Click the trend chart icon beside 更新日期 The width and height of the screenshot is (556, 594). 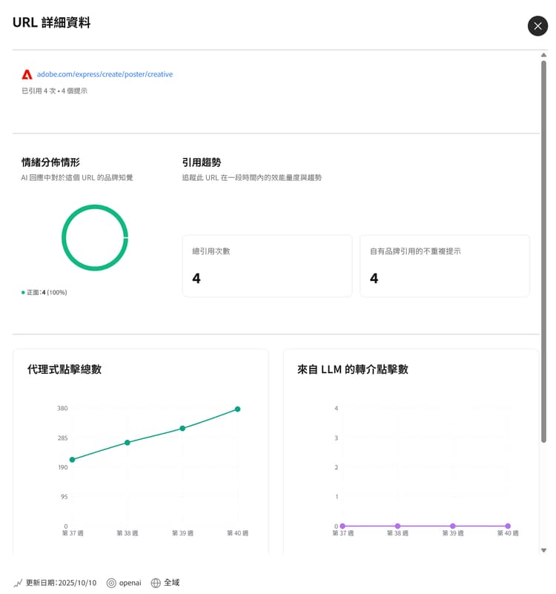[18, 583]
